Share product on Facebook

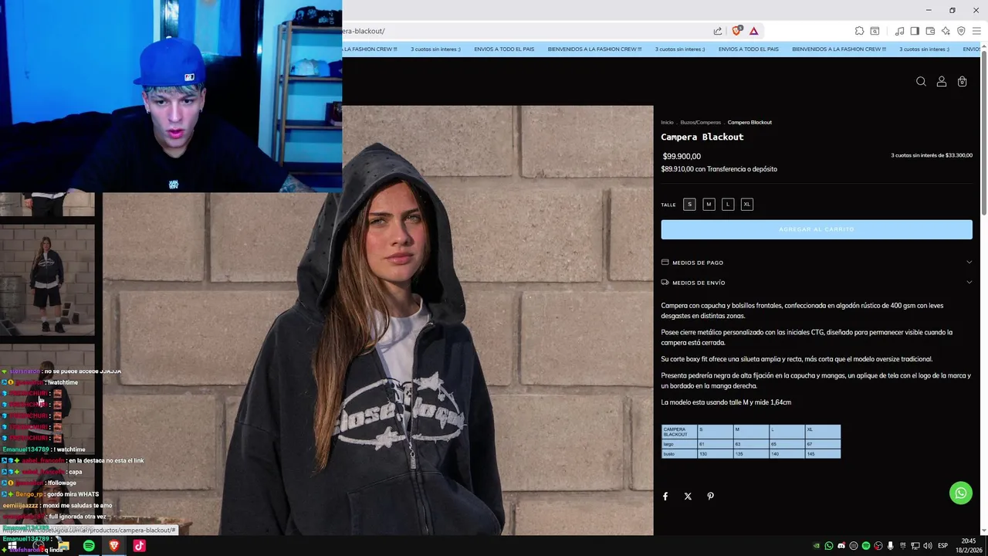(x=665, y=497)
